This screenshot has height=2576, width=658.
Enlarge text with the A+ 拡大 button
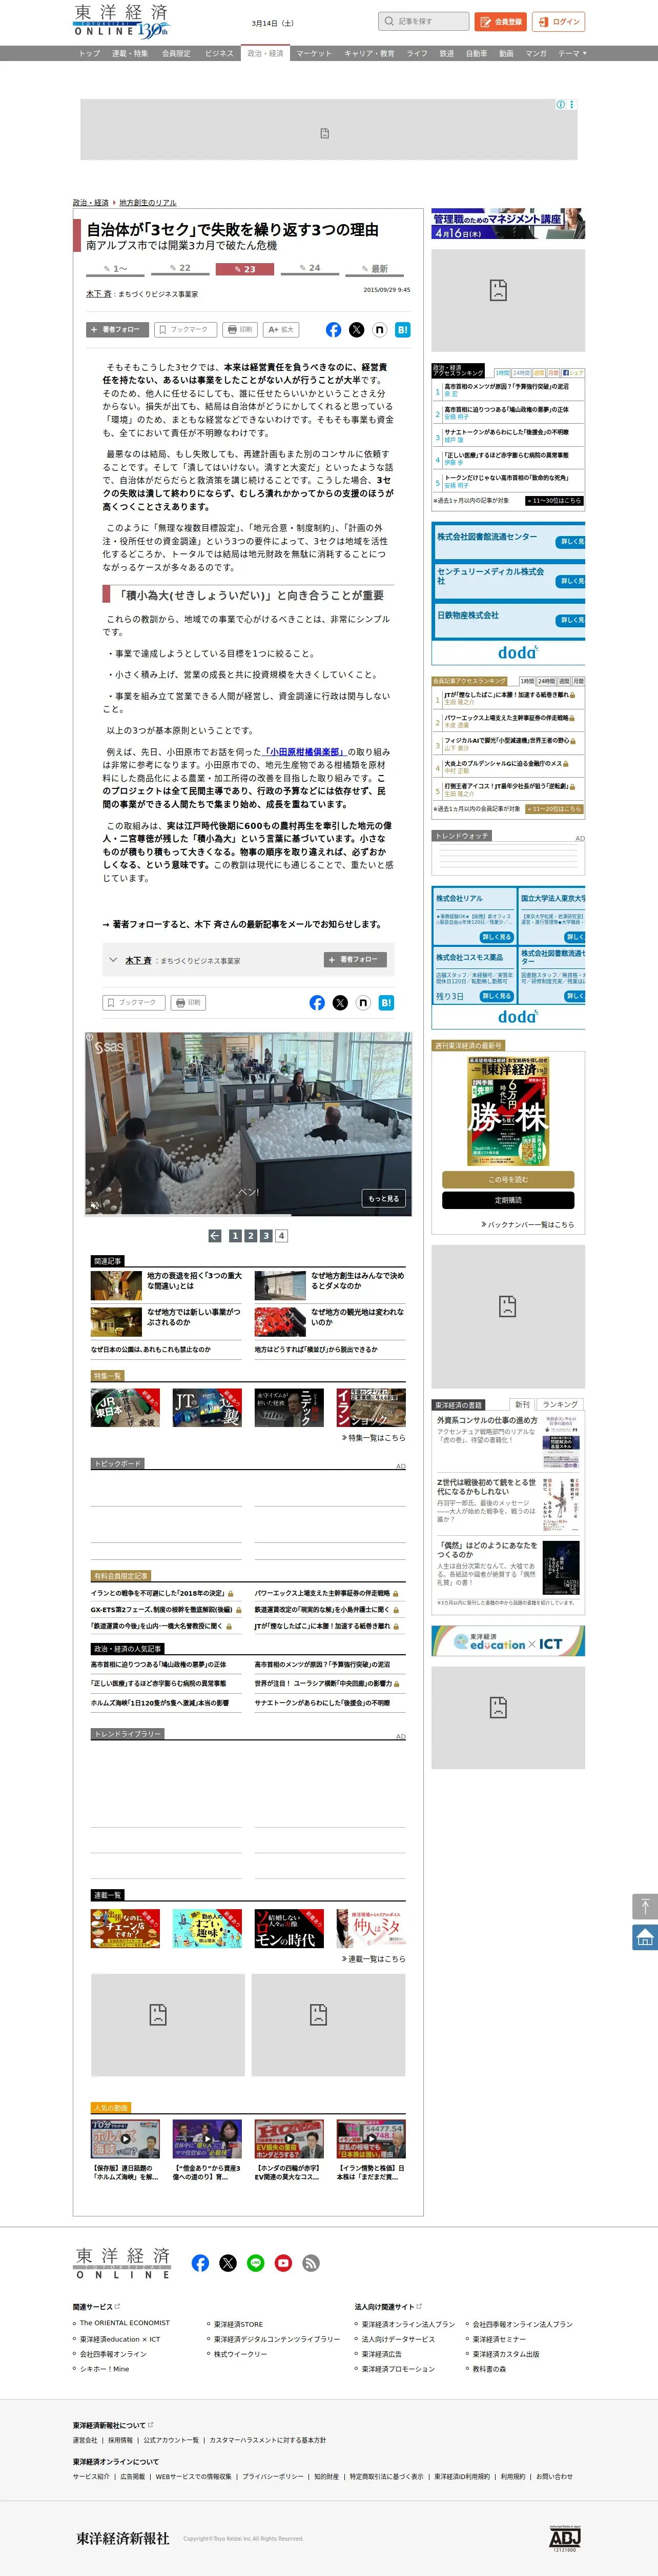pos(281,329)
